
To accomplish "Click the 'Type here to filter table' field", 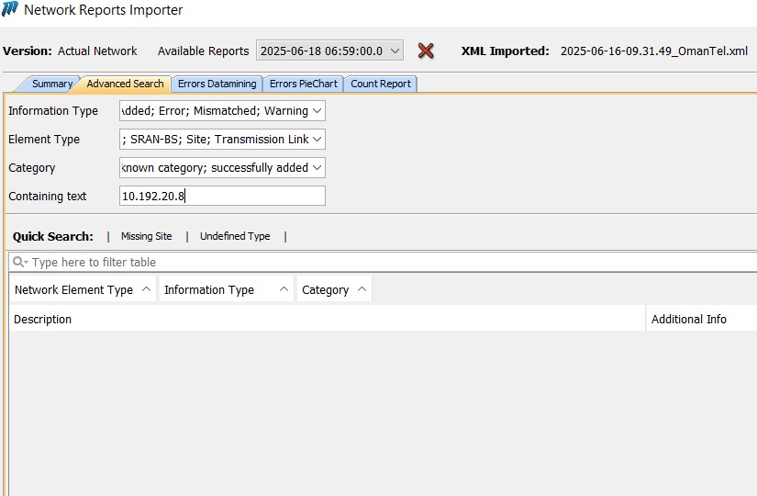I will coord(385,263).
